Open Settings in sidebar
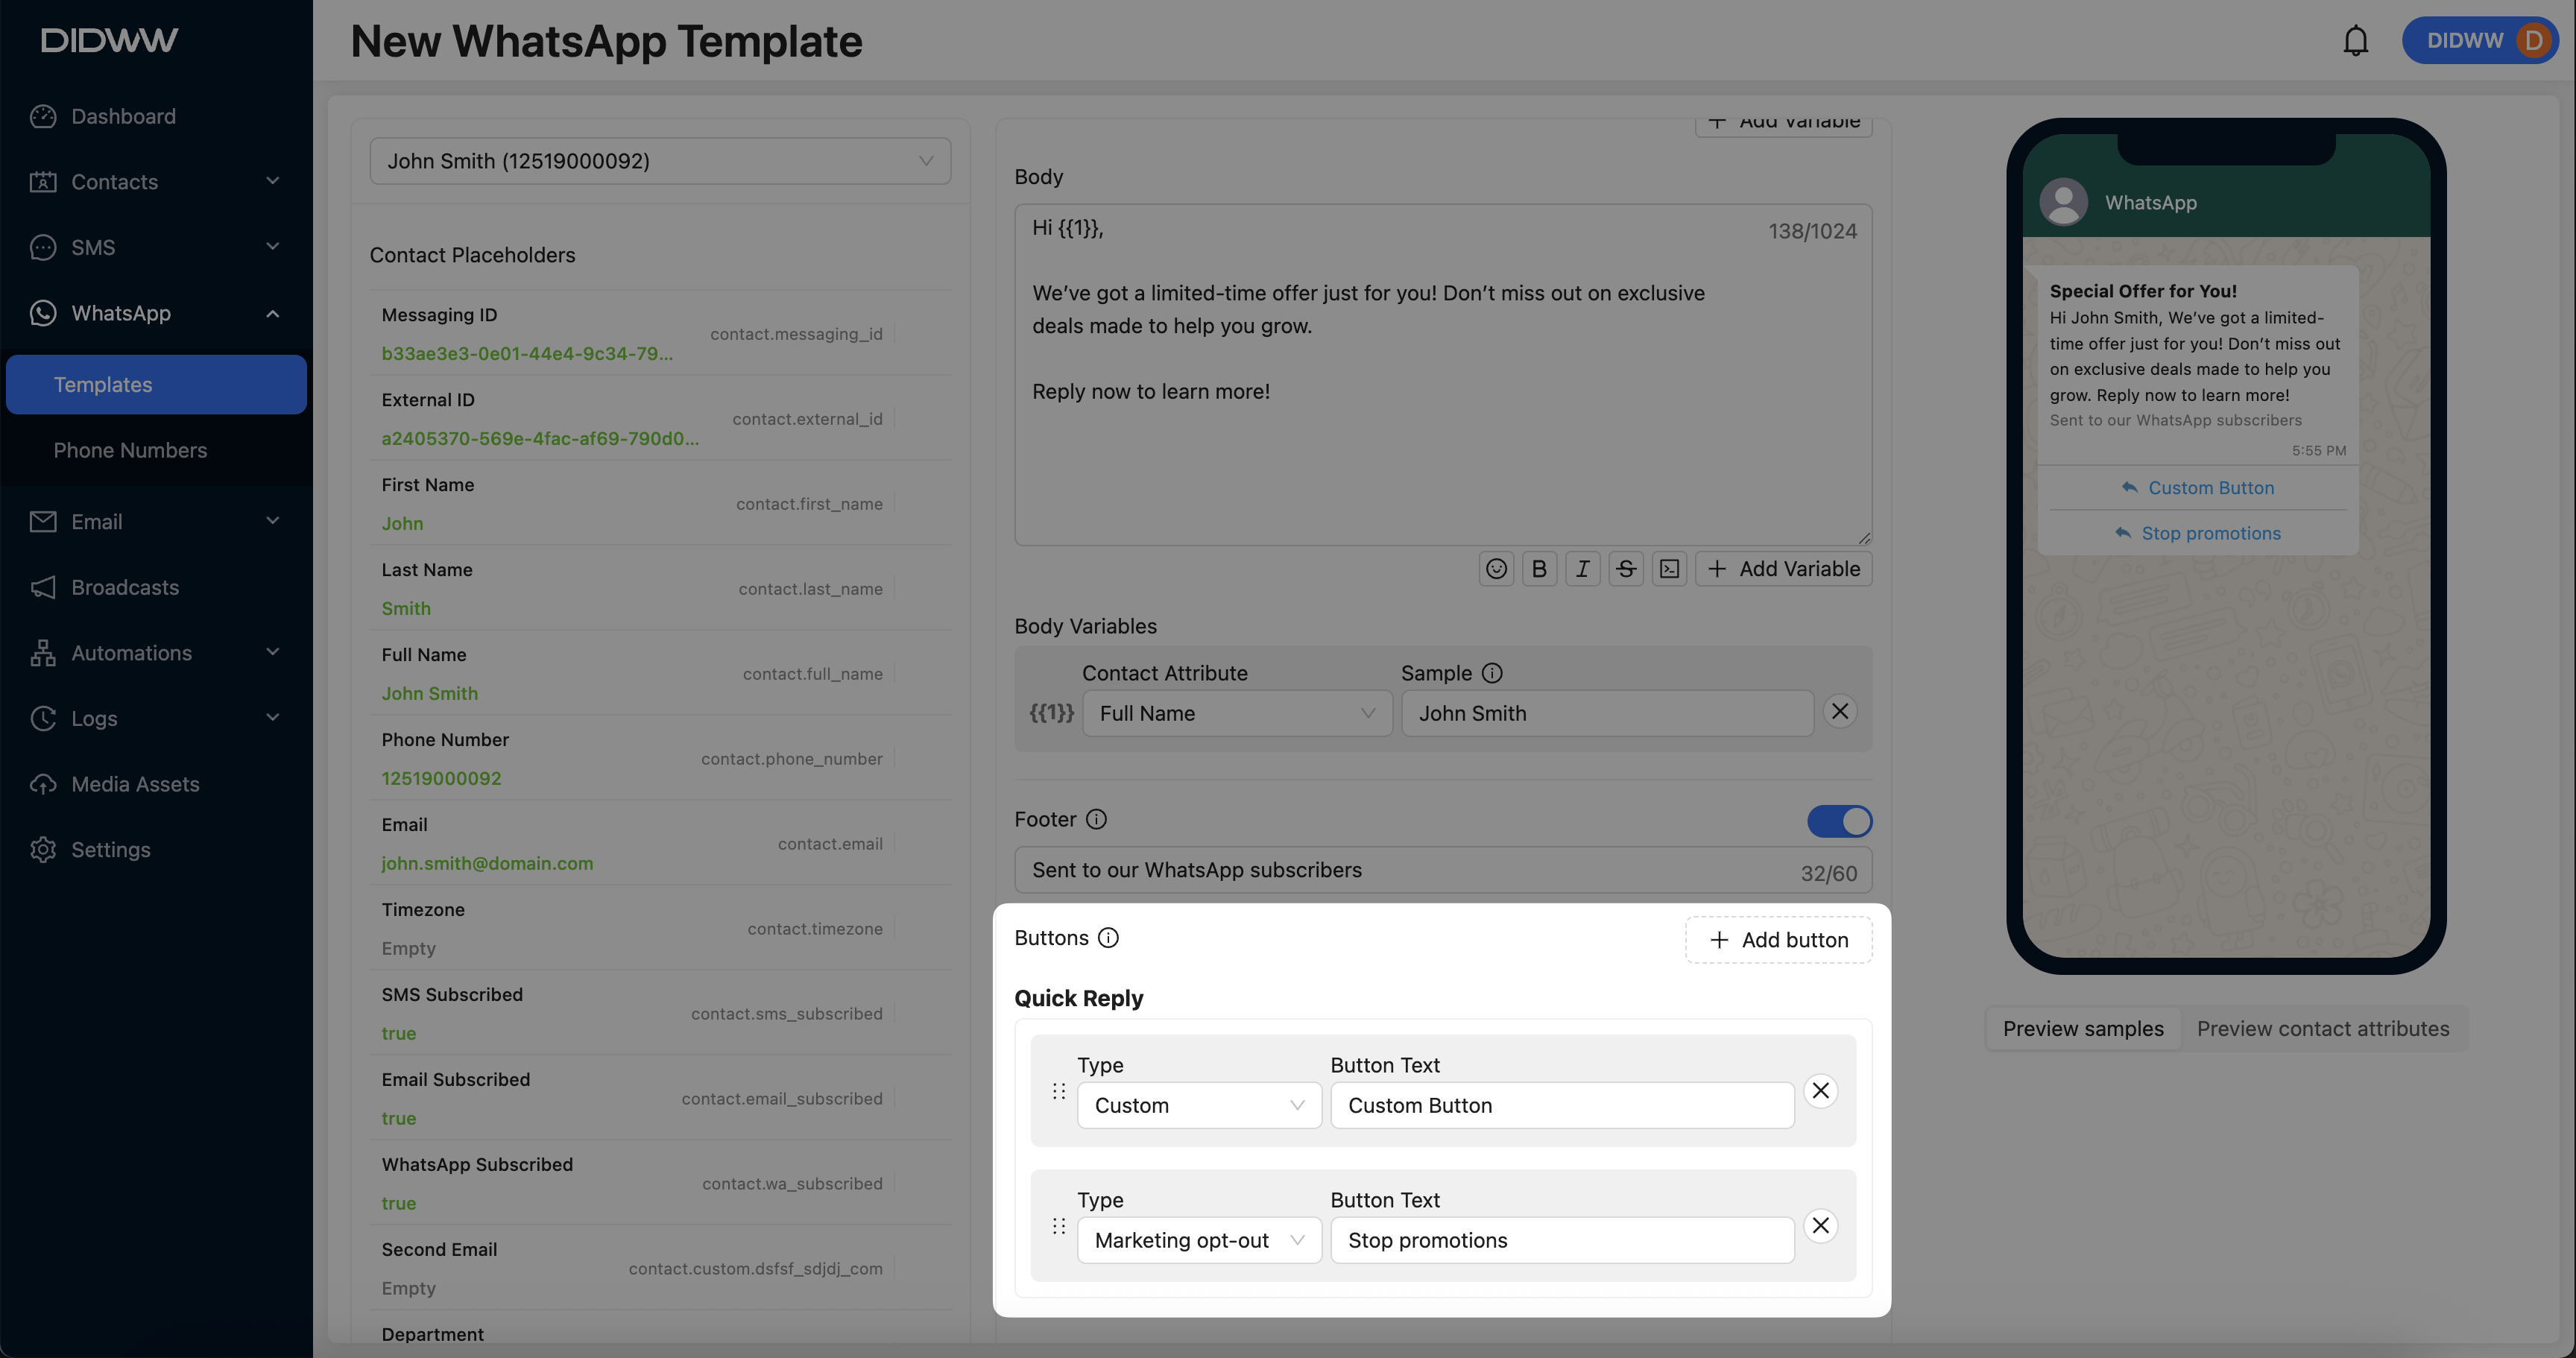This screenshot has width=2576, height=1358. (x=156, y=849)
